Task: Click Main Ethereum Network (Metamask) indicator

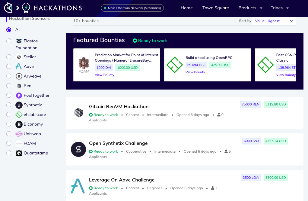Action: tap(132, 8)
